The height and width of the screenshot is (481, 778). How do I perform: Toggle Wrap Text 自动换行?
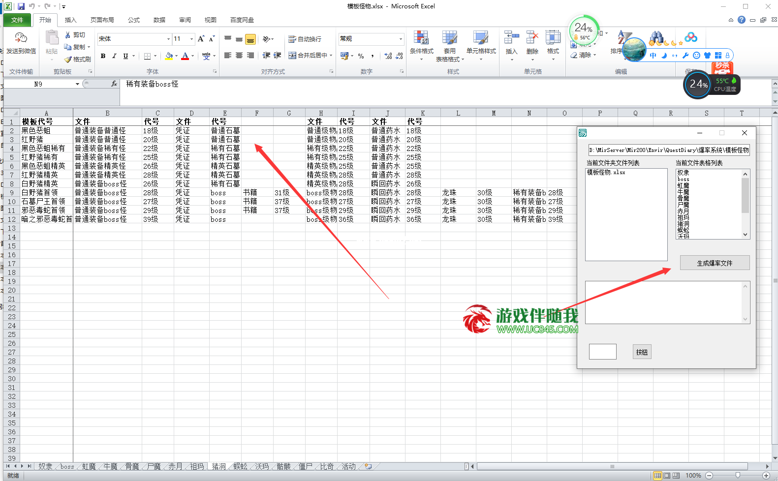click(305, 39)
